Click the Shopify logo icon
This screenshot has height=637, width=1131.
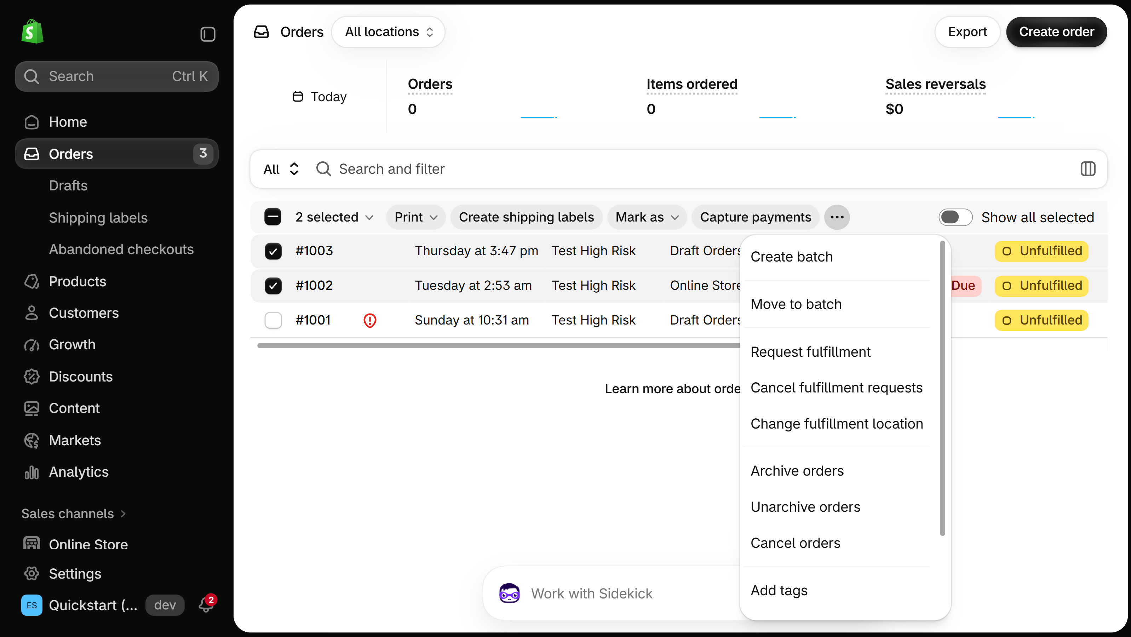tap(33, 31)
